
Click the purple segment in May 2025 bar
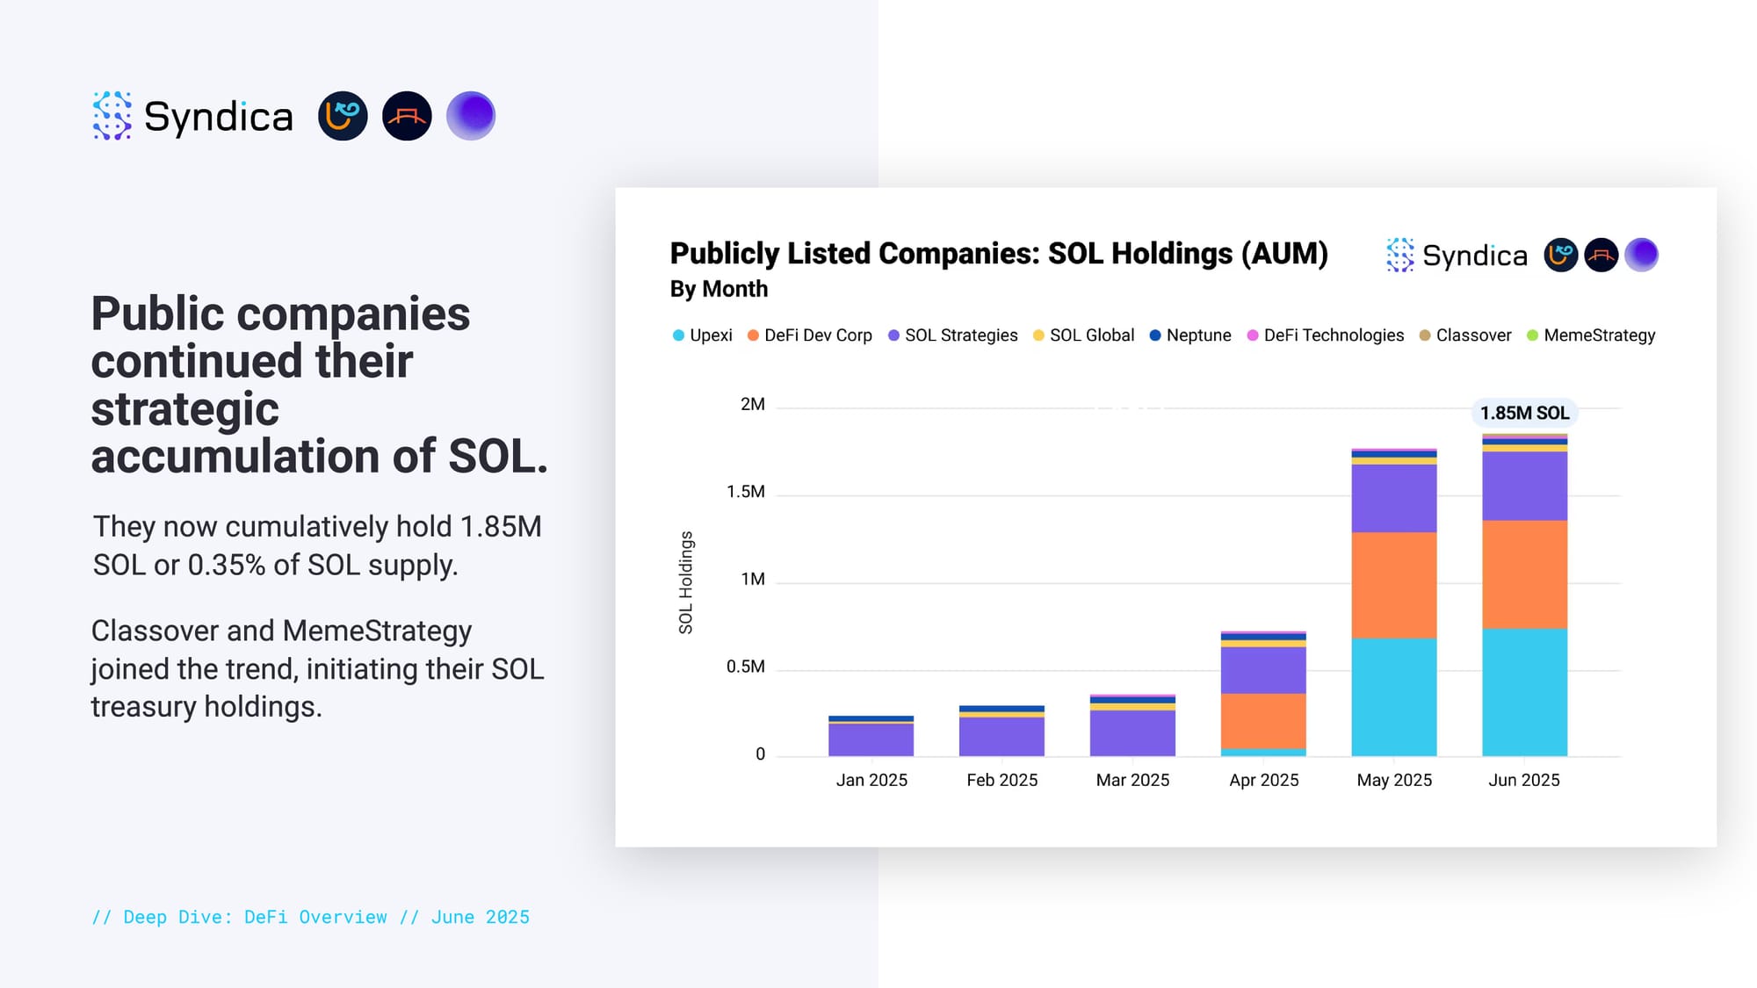1394,499
